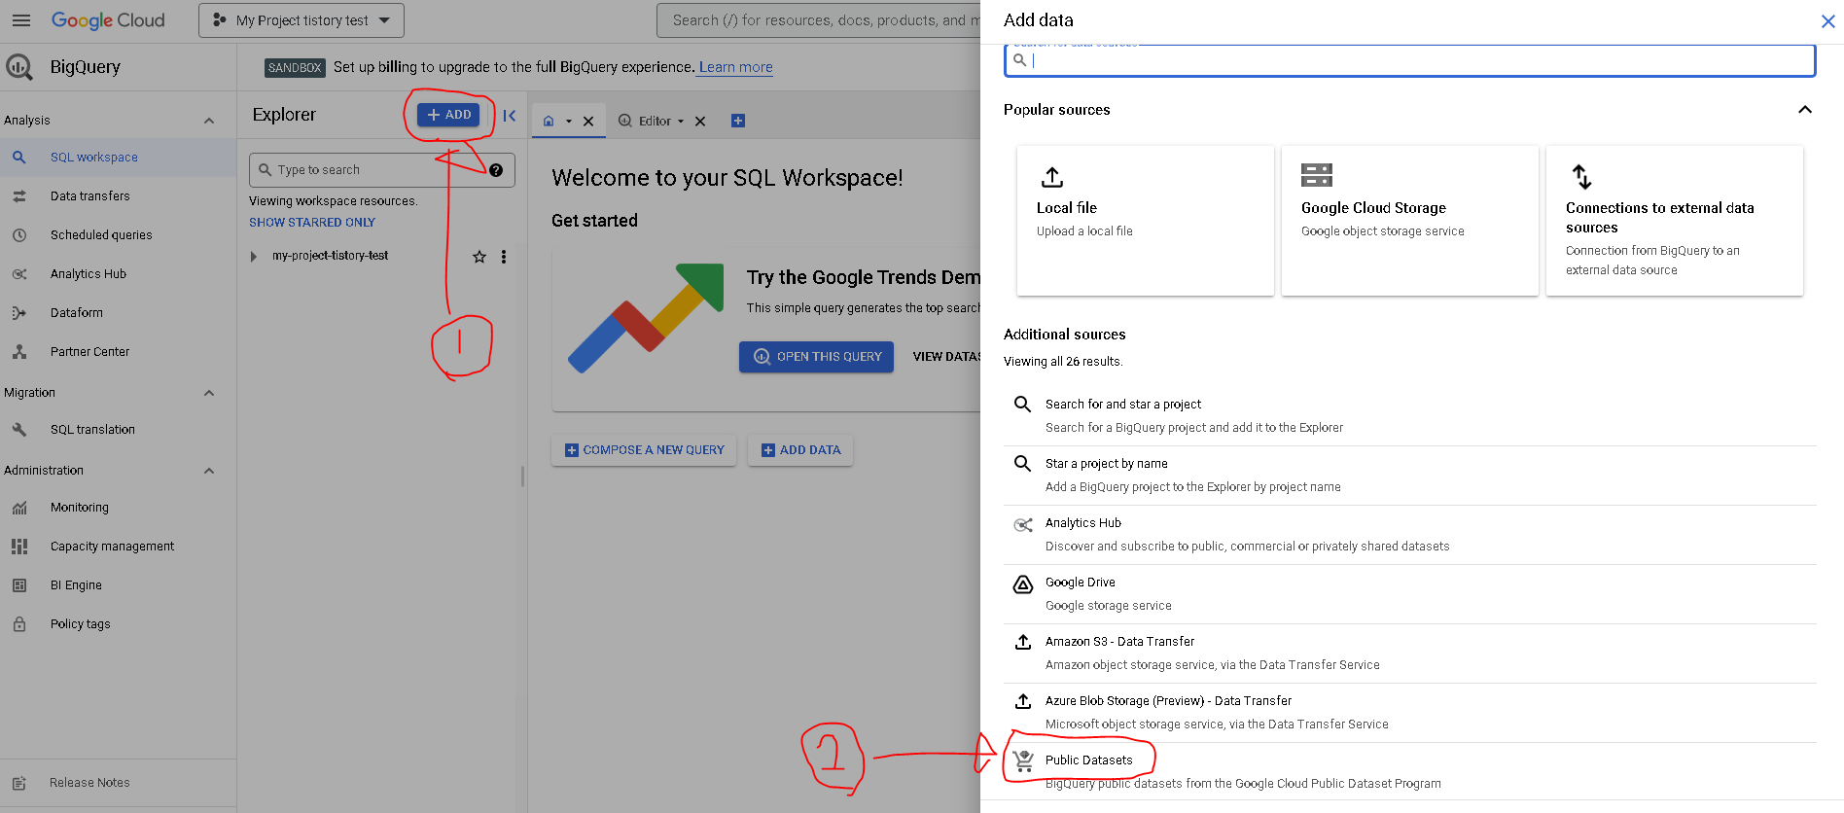This screenshot has width=1844, height=813.
Task: Close the home tab
Action: [x=588, y=122]
